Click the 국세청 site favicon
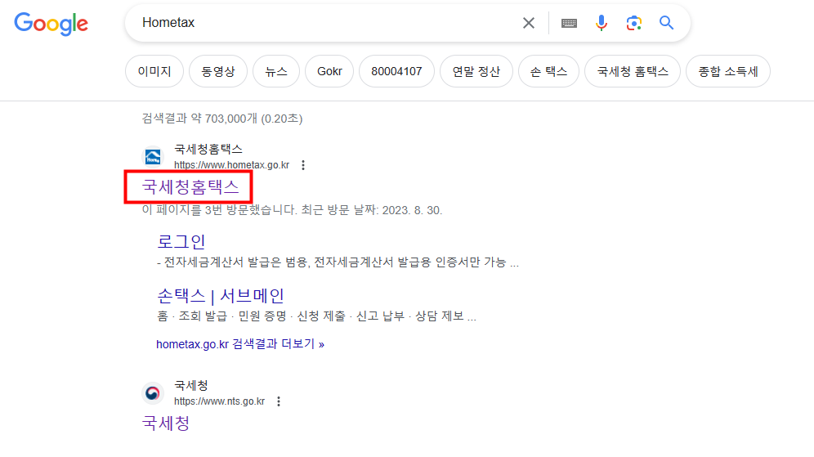 [x=153, y=393]
